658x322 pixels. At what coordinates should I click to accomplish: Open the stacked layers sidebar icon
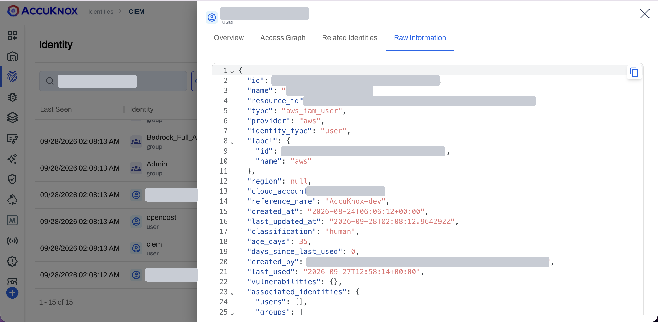12,118
